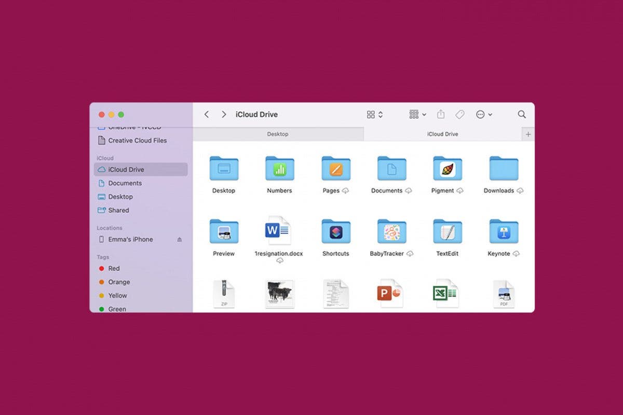The image size is (623, 415).
Task: Open the Shared sidebar item
Action: (x=118, y=210)
